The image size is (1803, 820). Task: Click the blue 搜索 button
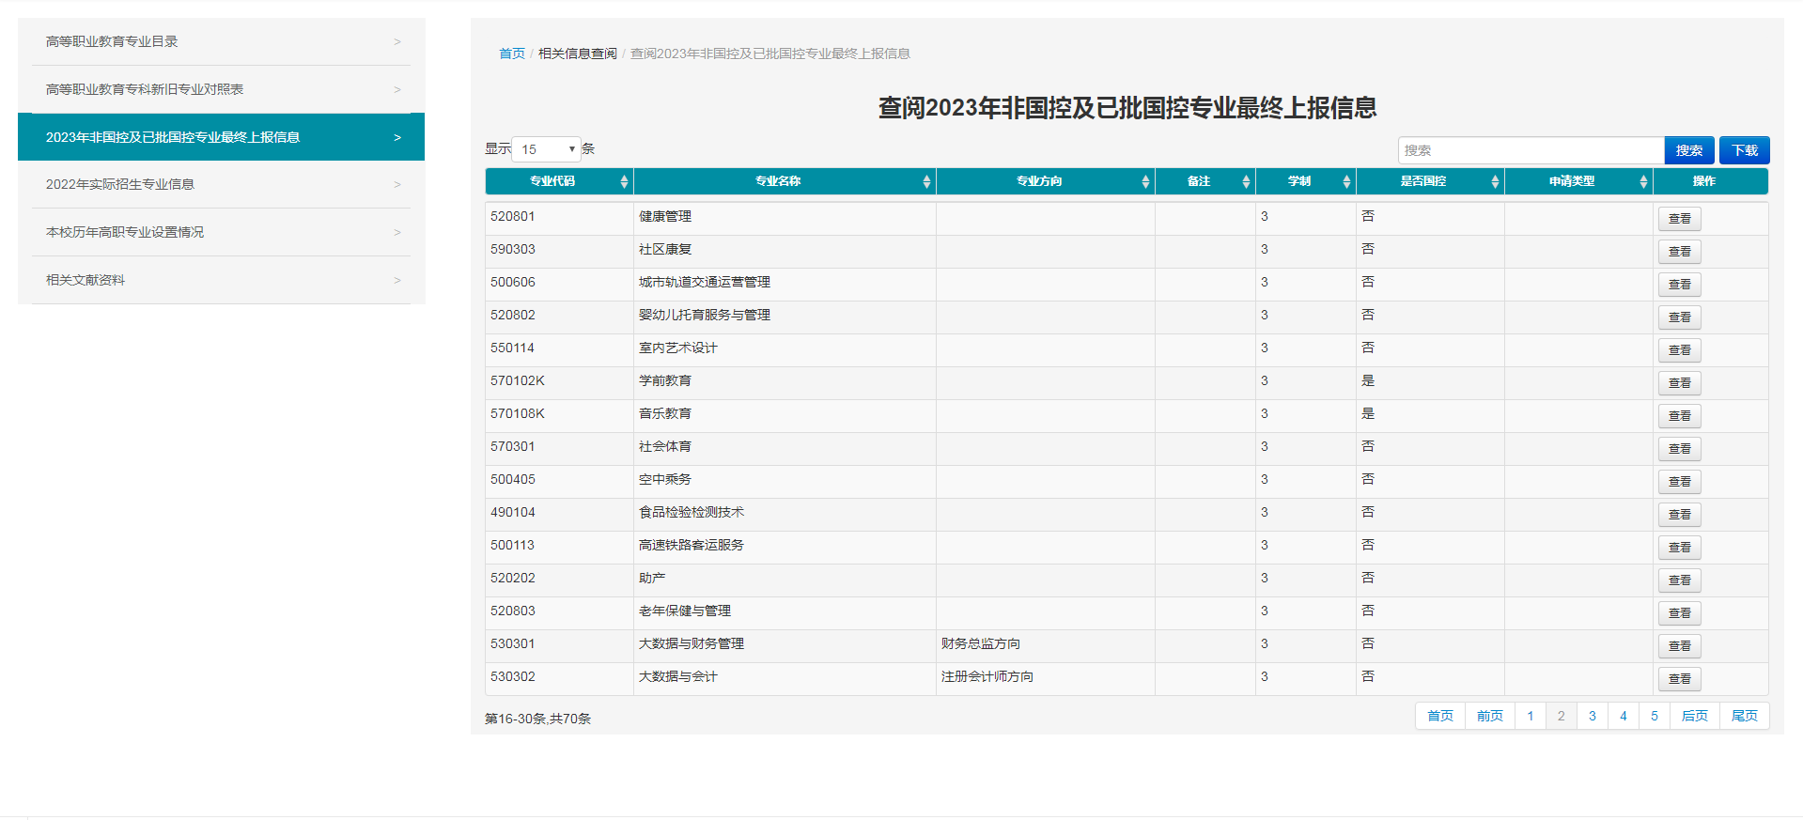coord(1688,150)
